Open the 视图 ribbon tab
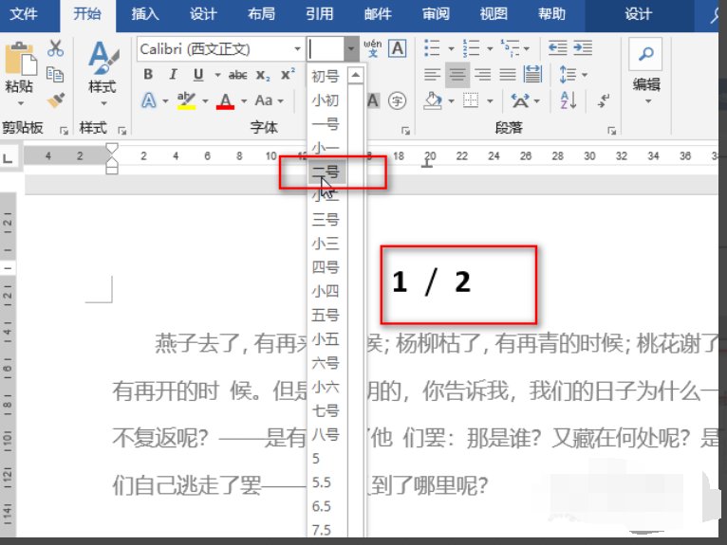The image size is (727, 545). pos(494,14)
